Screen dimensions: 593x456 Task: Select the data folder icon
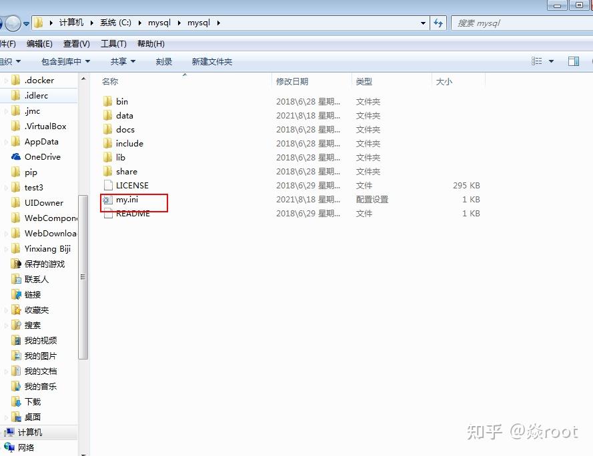pos(108,115)
